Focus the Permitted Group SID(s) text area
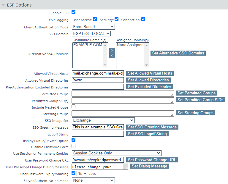Viewport: 228px width, 184px height. (x=123, y=100)
